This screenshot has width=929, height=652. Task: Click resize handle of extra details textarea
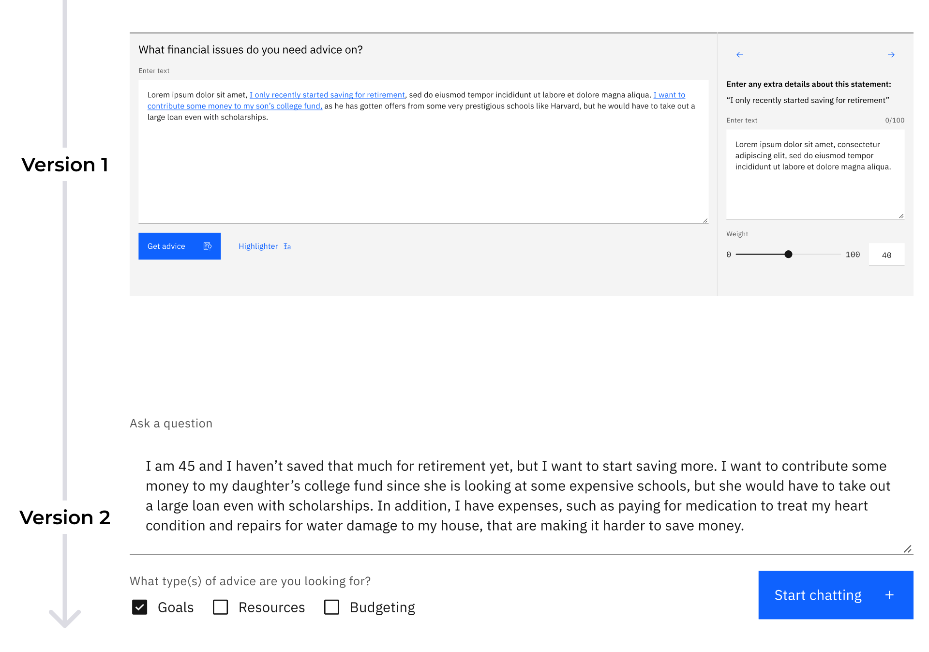pos(901,216)
